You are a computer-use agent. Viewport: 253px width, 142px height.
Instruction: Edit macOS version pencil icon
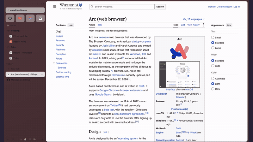pyautogui.click(x=177, y=113)
